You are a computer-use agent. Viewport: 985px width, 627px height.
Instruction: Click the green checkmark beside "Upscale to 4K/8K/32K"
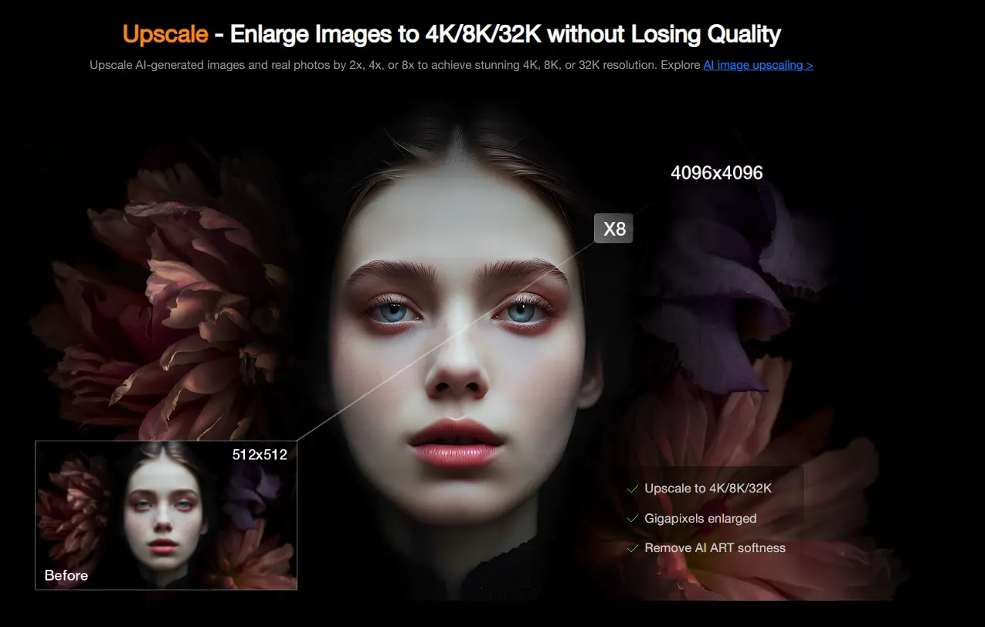[x=632, y=489]
